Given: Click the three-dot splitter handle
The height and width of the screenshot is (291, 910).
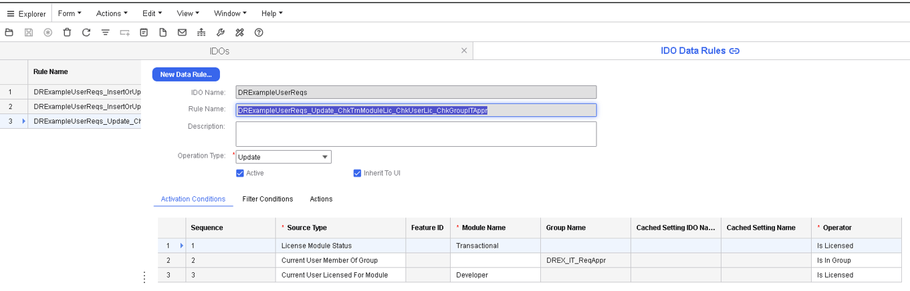Looking at the screenshot, I should click(x=144, y=278).
